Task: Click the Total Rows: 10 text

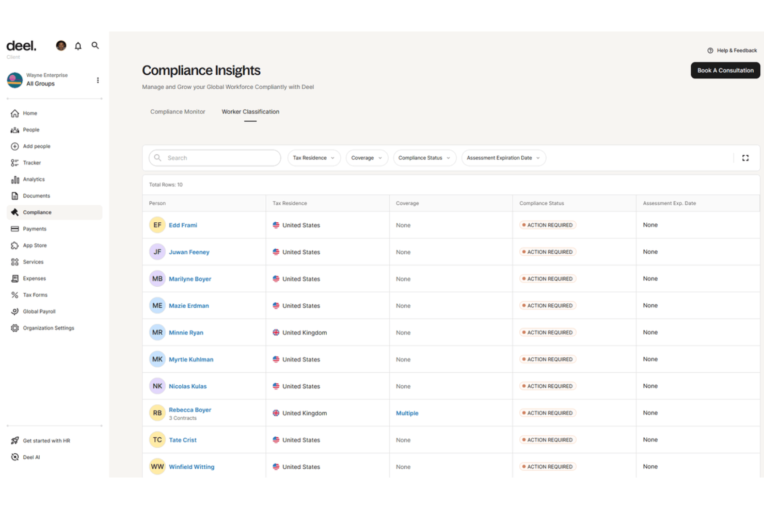Action: (x=166, y=185)
